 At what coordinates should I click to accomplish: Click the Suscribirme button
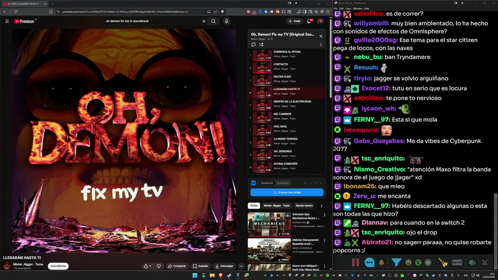(x=58, y=266)
